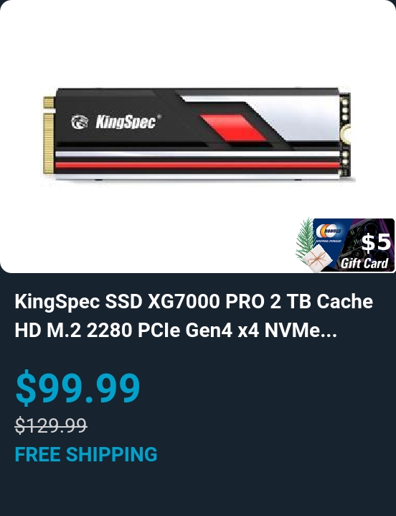Click the mounting notch end of the SSD

tap(345, 135)
